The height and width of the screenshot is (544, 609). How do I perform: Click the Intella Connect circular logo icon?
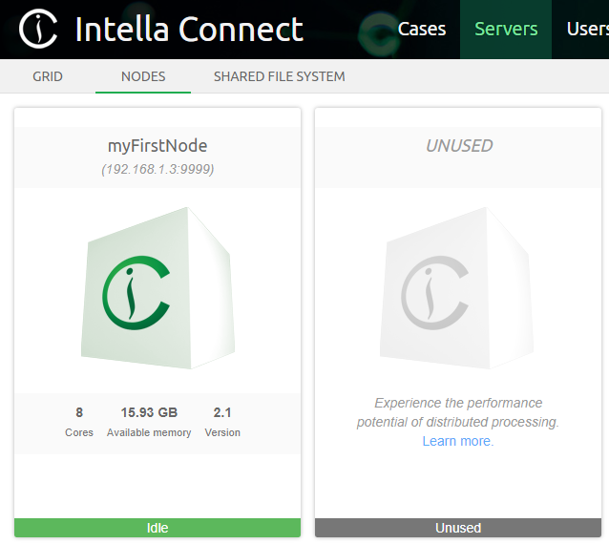[x=38, y=30]
